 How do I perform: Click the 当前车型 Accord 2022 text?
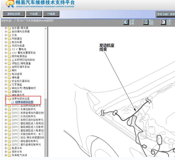point(27,20)
